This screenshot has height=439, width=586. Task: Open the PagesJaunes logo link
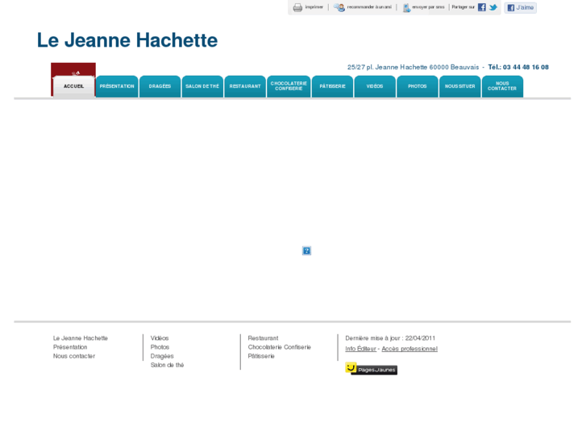pyautogui.click(x=371, y=369)
